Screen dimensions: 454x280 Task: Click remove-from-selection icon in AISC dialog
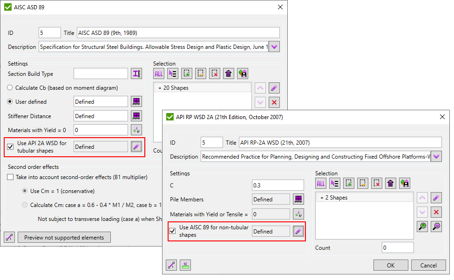click(x=200, y=73)
